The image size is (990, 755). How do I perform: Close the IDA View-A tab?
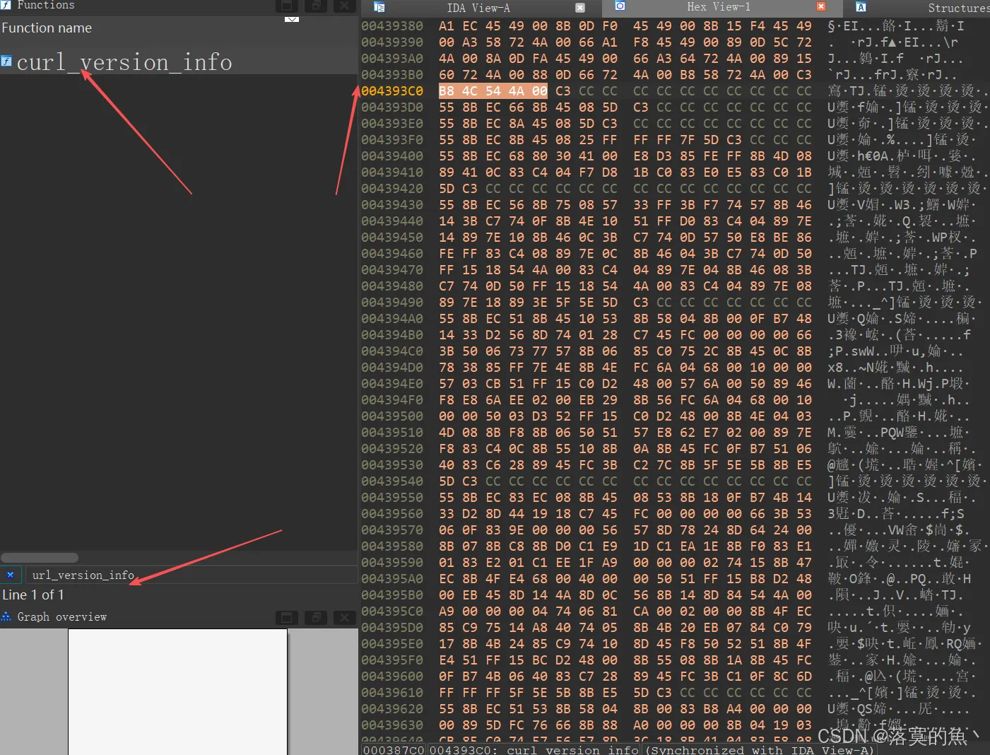coord(580,8)
